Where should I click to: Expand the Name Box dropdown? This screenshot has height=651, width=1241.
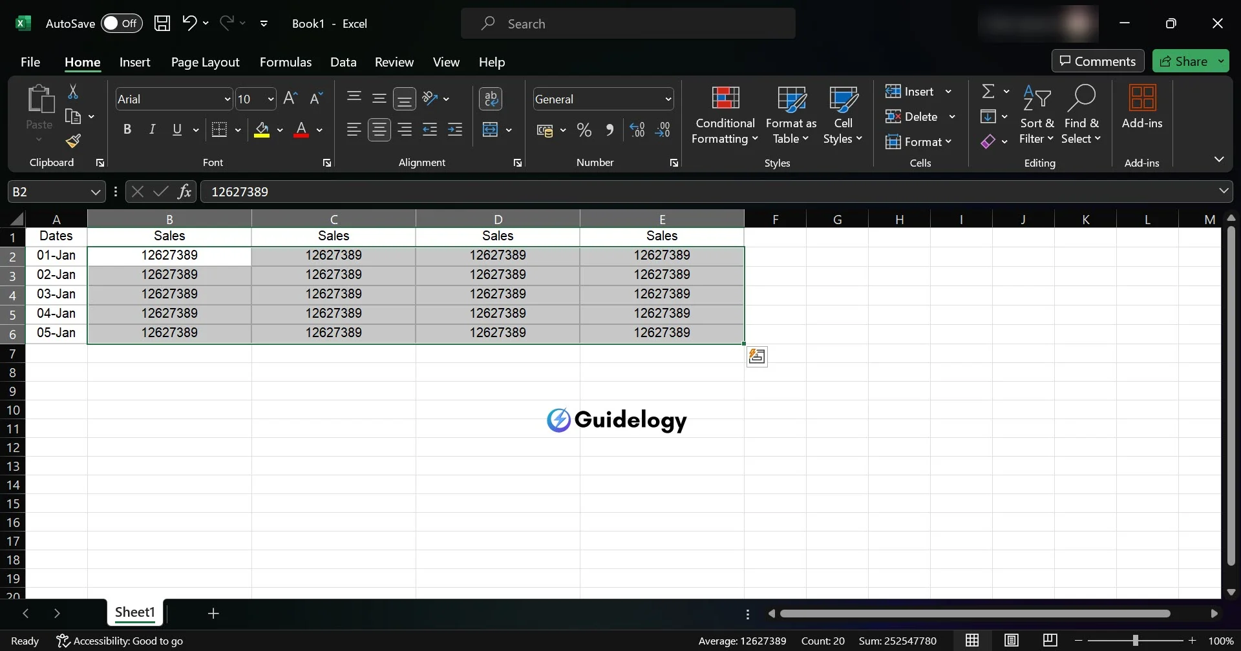tap(95, 192)
